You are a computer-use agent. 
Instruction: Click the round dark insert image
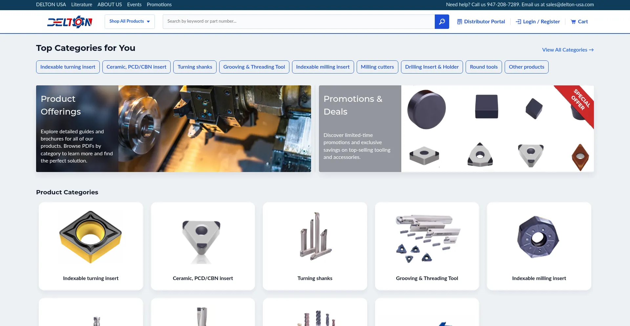(x=427, y=110)
